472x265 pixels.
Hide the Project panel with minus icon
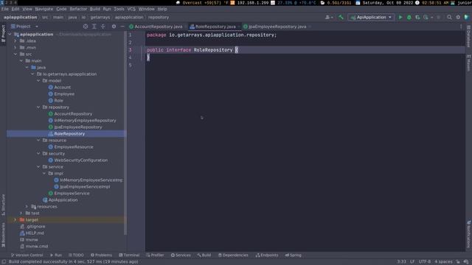[122, 26]
